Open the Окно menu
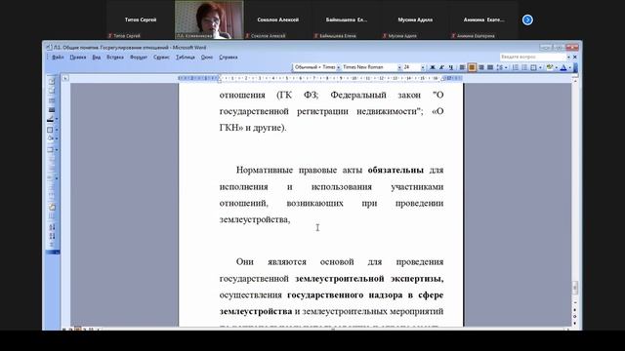This screenshot has height=351, width=625. tap(207, 58)
